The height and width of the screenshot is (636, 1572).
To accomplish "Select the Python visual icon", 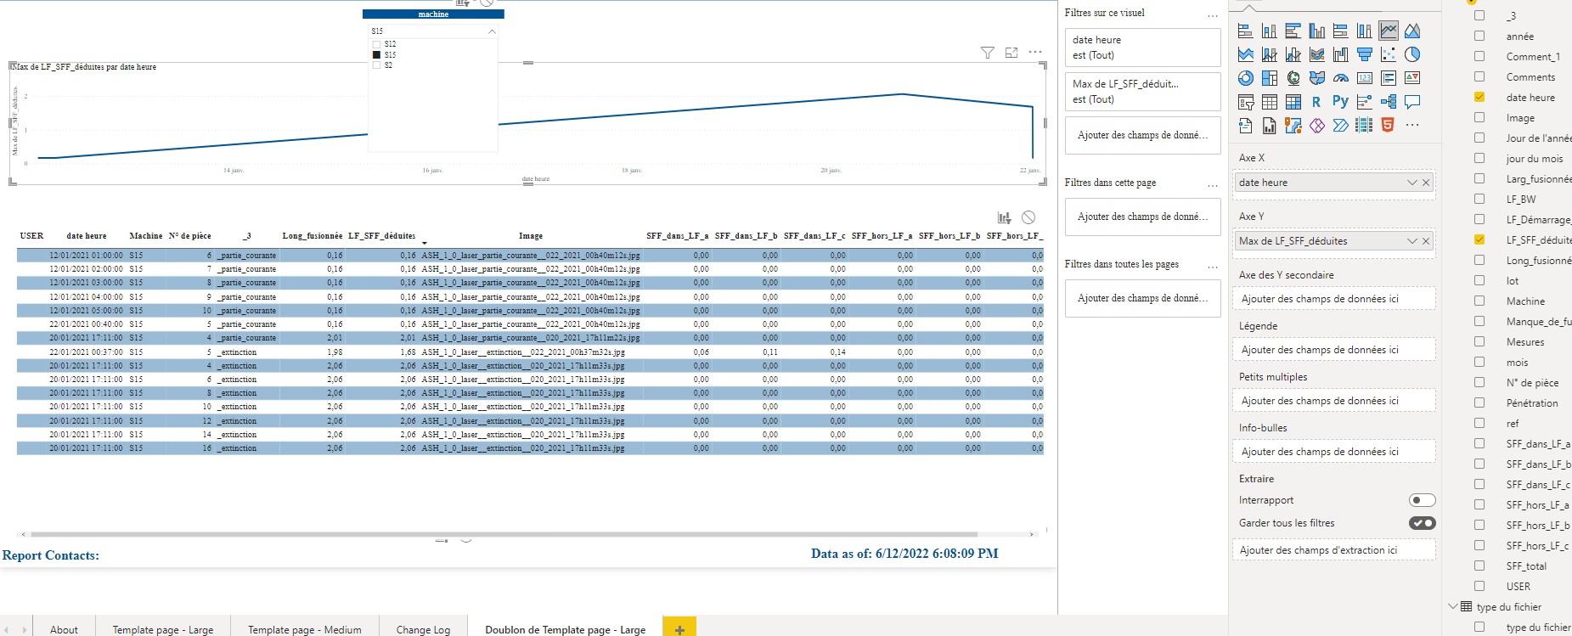I will (1341, 102).
